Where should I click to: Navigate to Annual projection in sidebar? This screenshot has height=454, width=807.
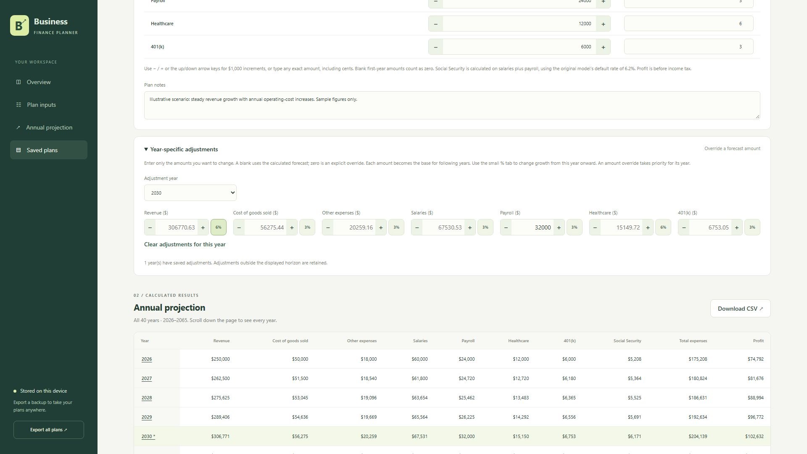(x=49, y=127)
